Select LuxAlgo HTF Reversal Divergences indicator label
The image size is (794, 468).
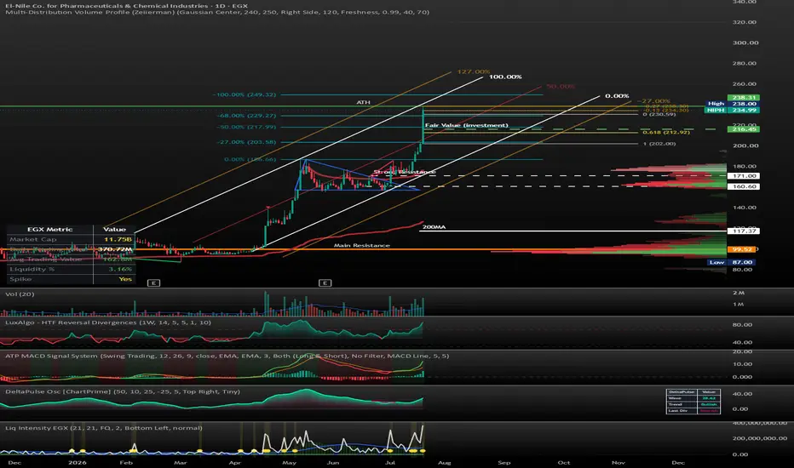[108, 322]
